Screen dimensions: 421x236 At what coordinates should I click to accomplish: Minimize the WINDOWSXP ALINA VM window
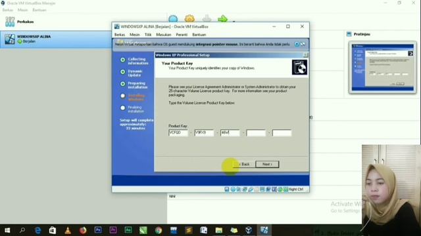coord(274,26)
